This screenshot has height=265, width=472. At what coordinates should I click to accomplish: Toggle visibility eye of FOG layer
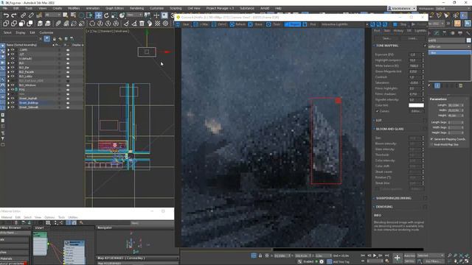pyautogui.click(x=13, y=90)
